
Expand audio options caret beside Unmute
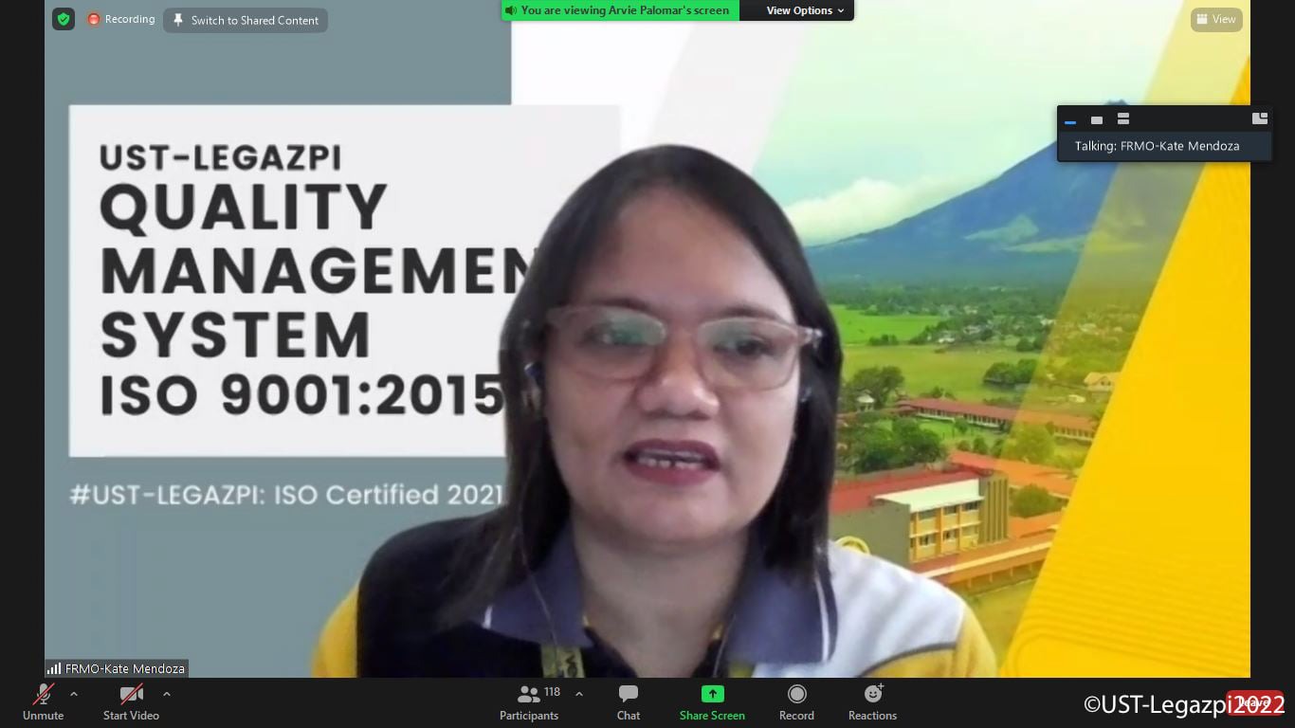tap(74, 694)
